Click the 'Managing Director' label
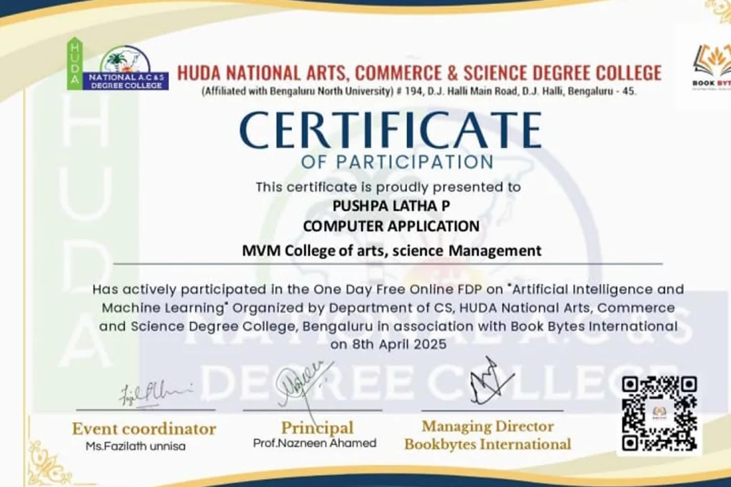Screen dimensions: 731x487 (488, 426)
